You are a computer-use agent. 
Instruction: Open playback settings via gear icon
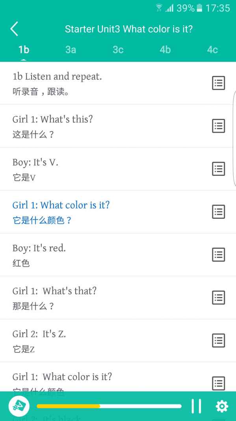[x=221, y=406]
